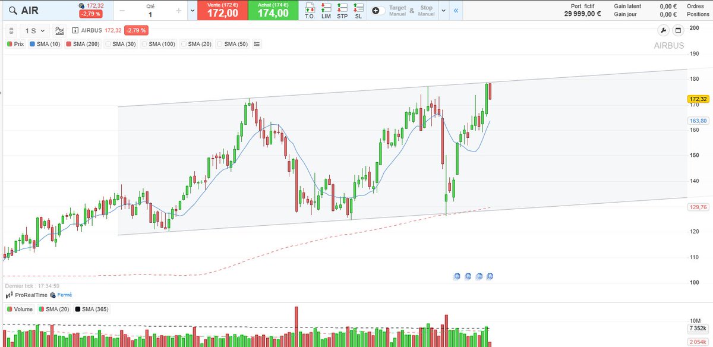
Task: Click the third news event marker icon
Action: (x=479, y=276)
